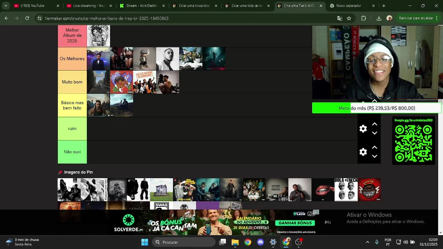Open the Windows Start menu
The height and width of the screenshot is (249, 443).
[x=145, y=242]
